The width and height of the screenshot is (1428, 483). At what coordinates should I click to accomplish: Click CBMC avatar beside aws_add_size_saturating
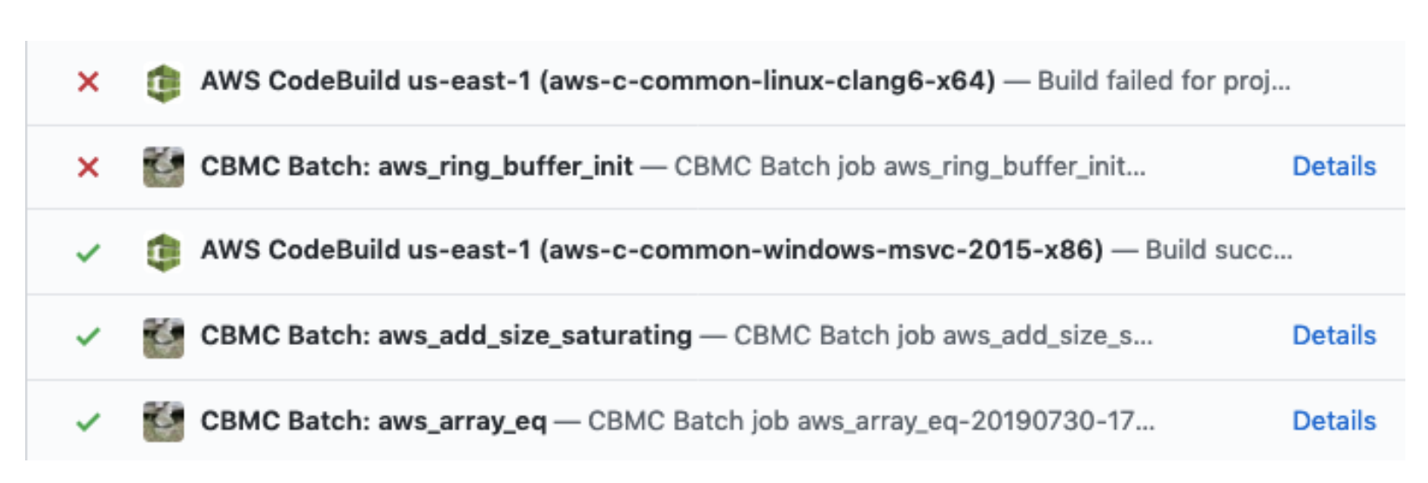tap(163, 337)
